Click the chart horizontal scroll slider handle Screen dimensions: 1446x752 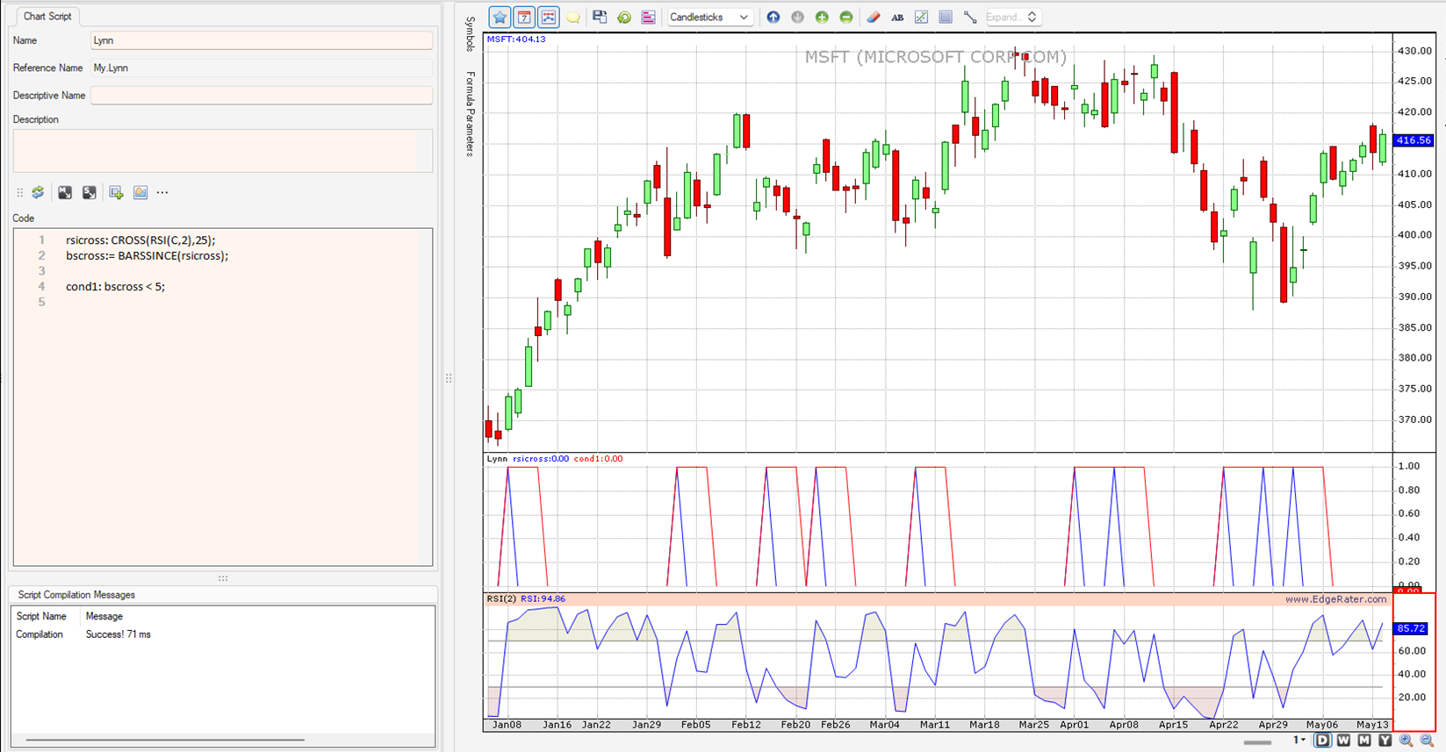click(1258, 742)
